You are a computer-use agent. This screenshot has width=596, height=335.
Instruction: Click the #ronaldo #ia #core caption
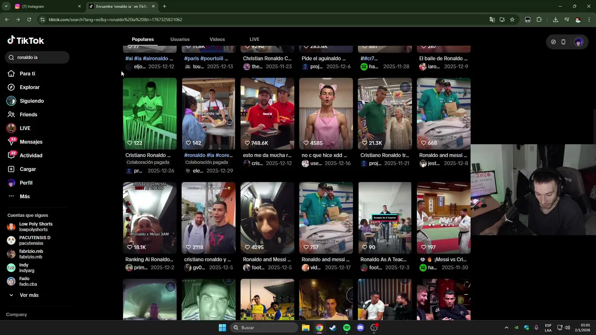click(208, 155)
